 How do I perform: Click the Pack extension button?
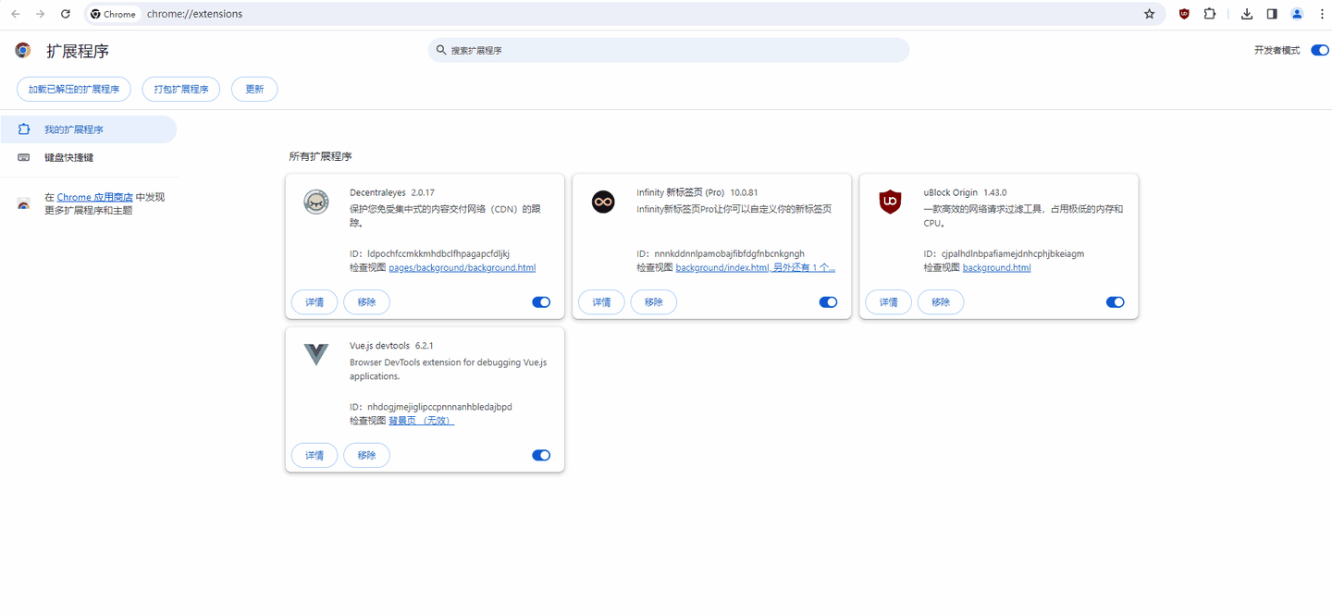click(x=181, y=89)
